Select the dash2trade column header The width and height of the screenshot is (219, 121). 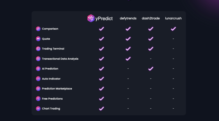pyautogui.click(x=151, y=18)
